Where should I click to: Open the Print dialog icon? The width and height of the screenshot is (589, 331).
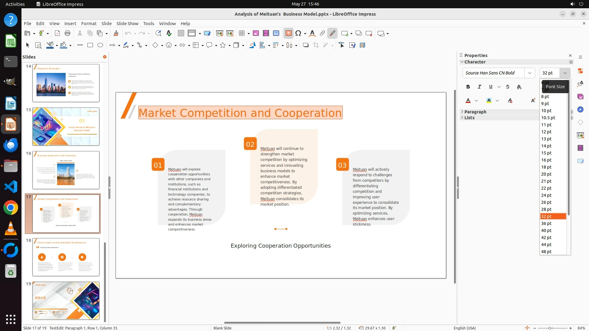click(x=67, y=33)
